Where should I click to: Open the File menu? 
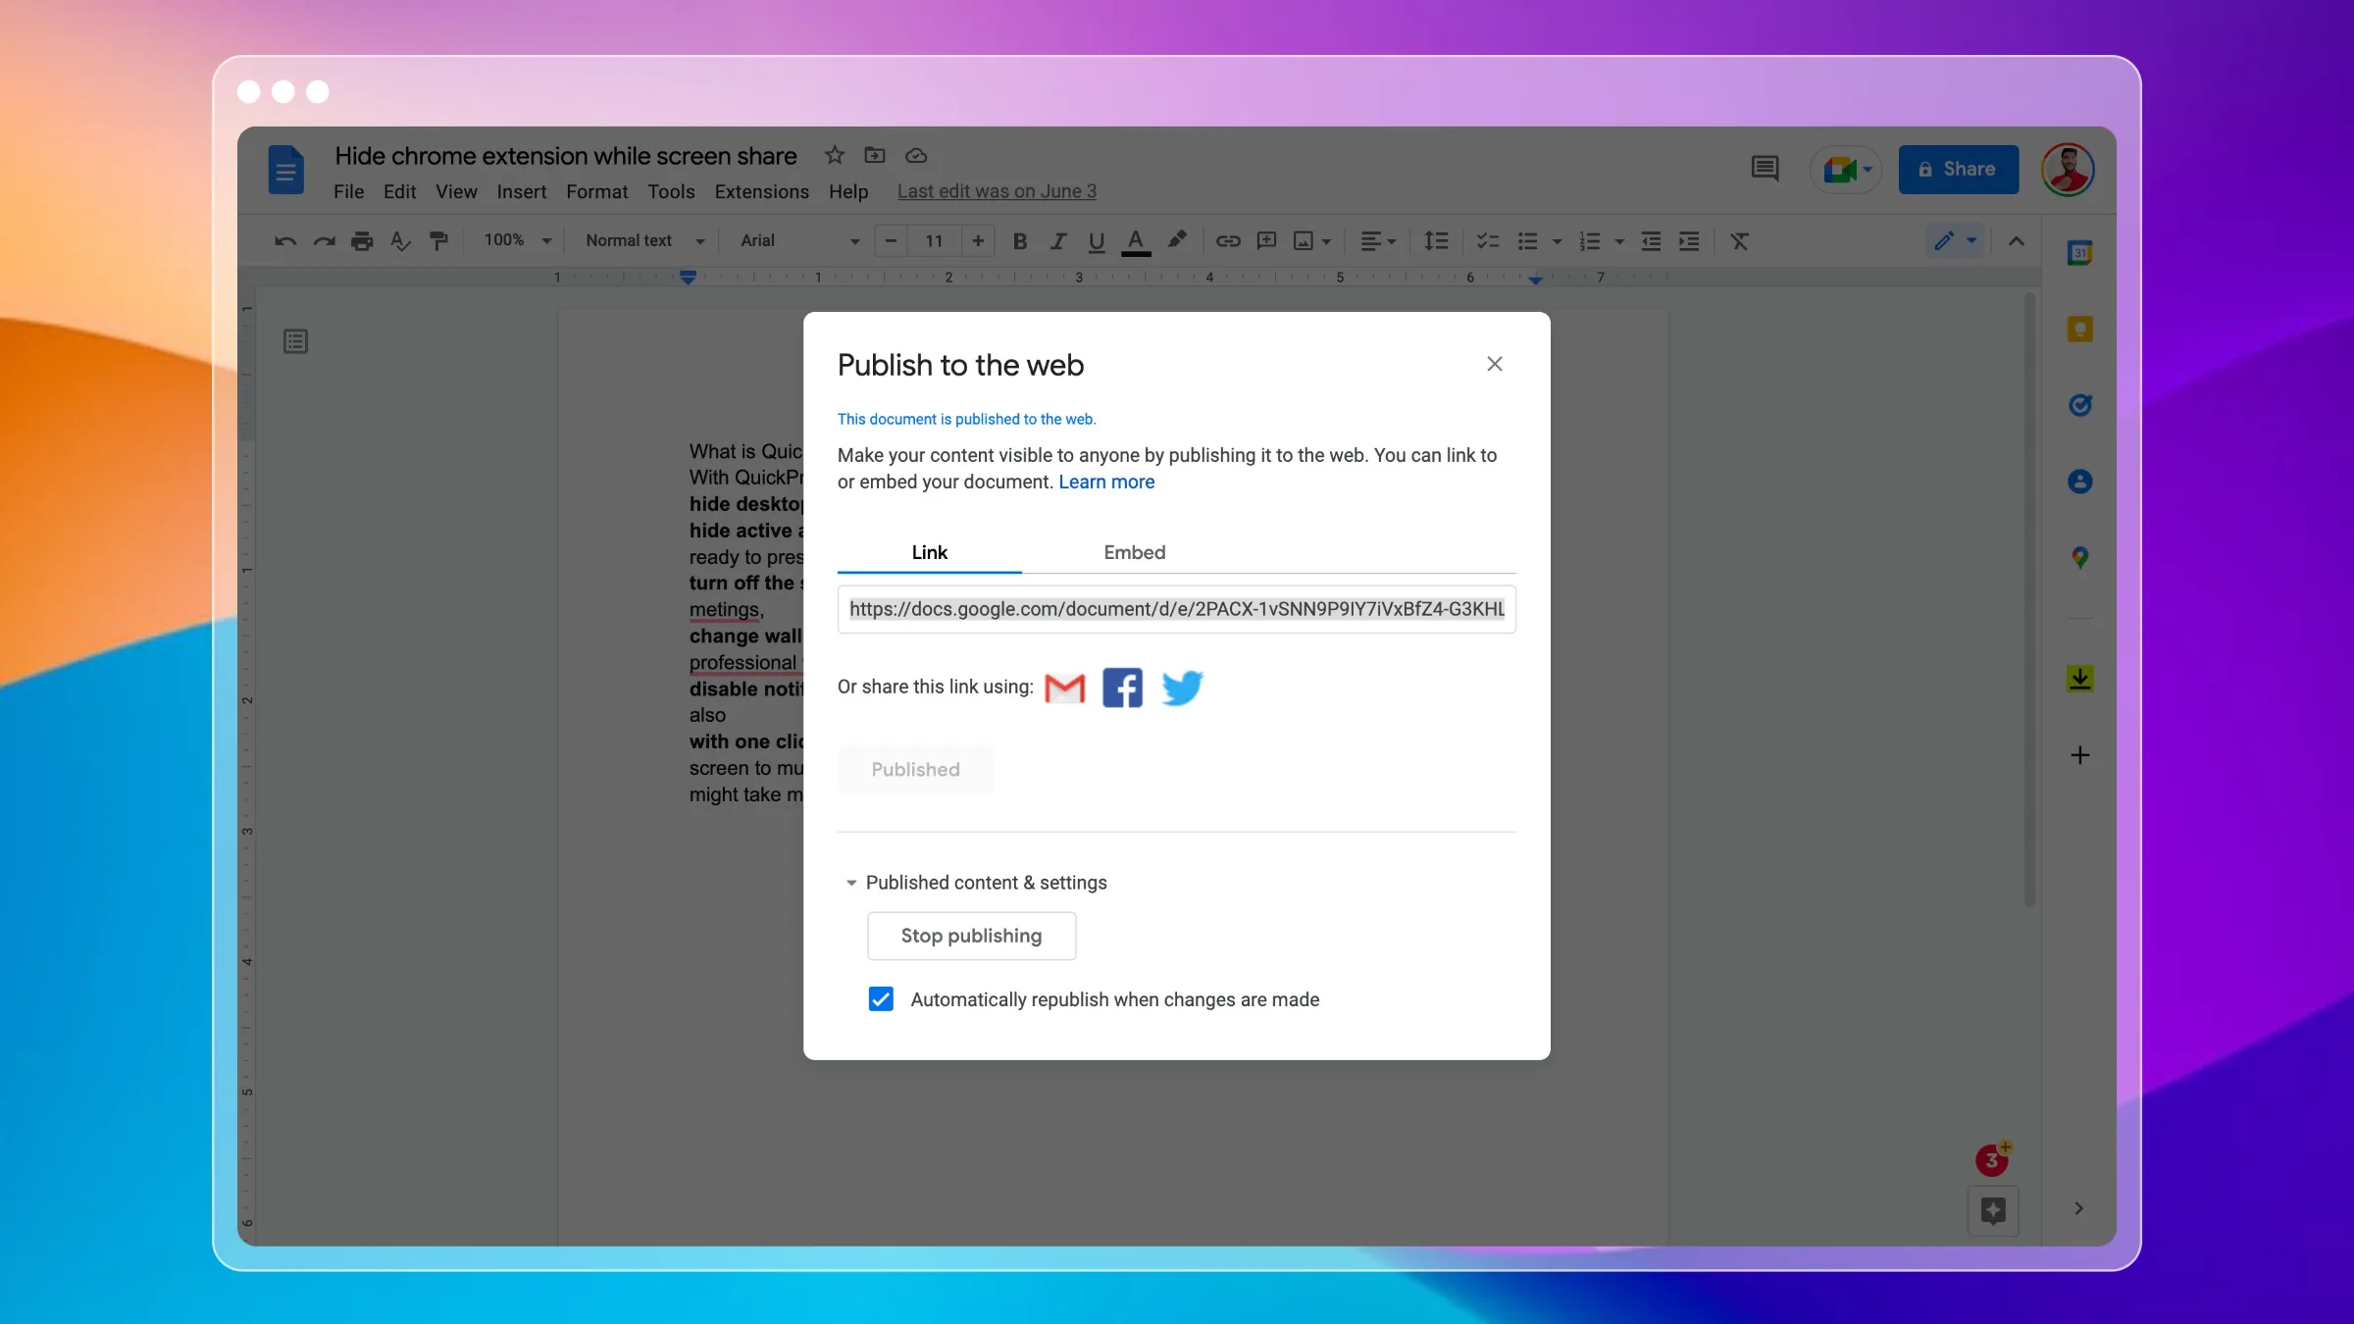[348, 191]
